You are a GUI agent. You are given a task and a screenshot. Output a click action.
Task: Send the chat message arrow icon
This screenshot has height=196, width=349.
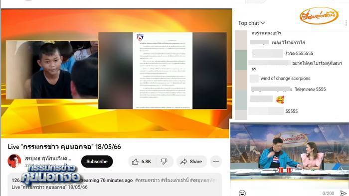pyautogui.click(x=343, y=193)
